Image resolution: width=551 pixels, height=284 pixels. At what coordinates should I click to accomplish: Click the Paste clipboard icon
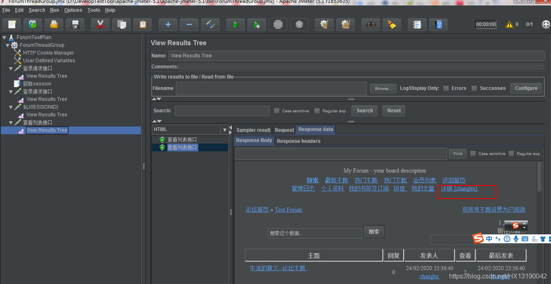[x=143, y=24]
